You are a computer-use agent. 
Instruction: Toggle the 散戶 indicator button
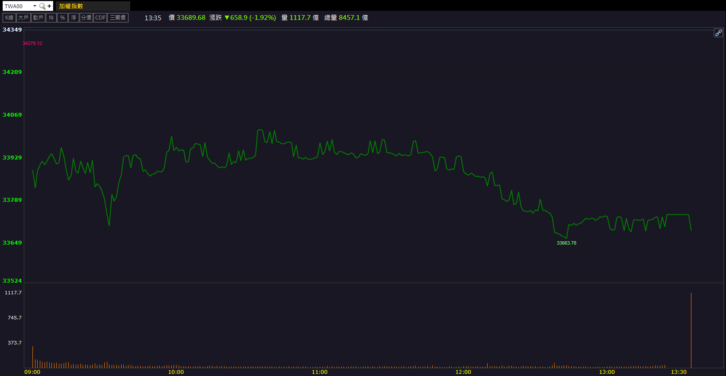point(38,18)
